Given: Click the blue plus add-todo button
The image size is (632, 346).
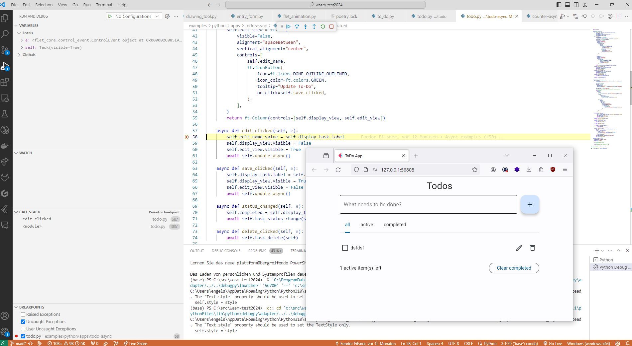Looking at the screenshot, I should pyautogui.click(x=530, y=204).
